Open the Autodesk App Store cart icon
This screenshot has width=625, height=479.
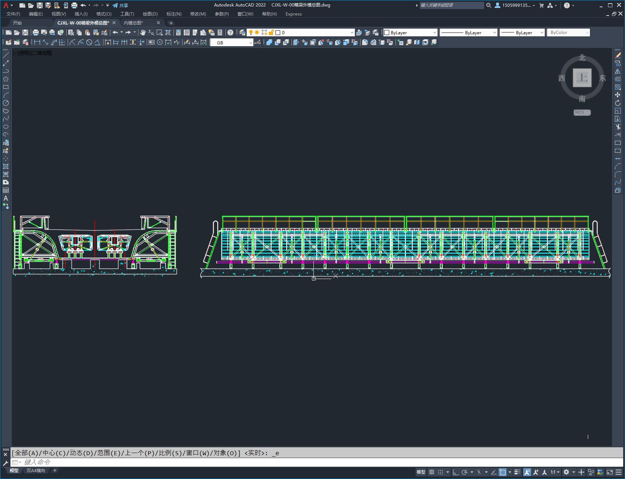541,5
